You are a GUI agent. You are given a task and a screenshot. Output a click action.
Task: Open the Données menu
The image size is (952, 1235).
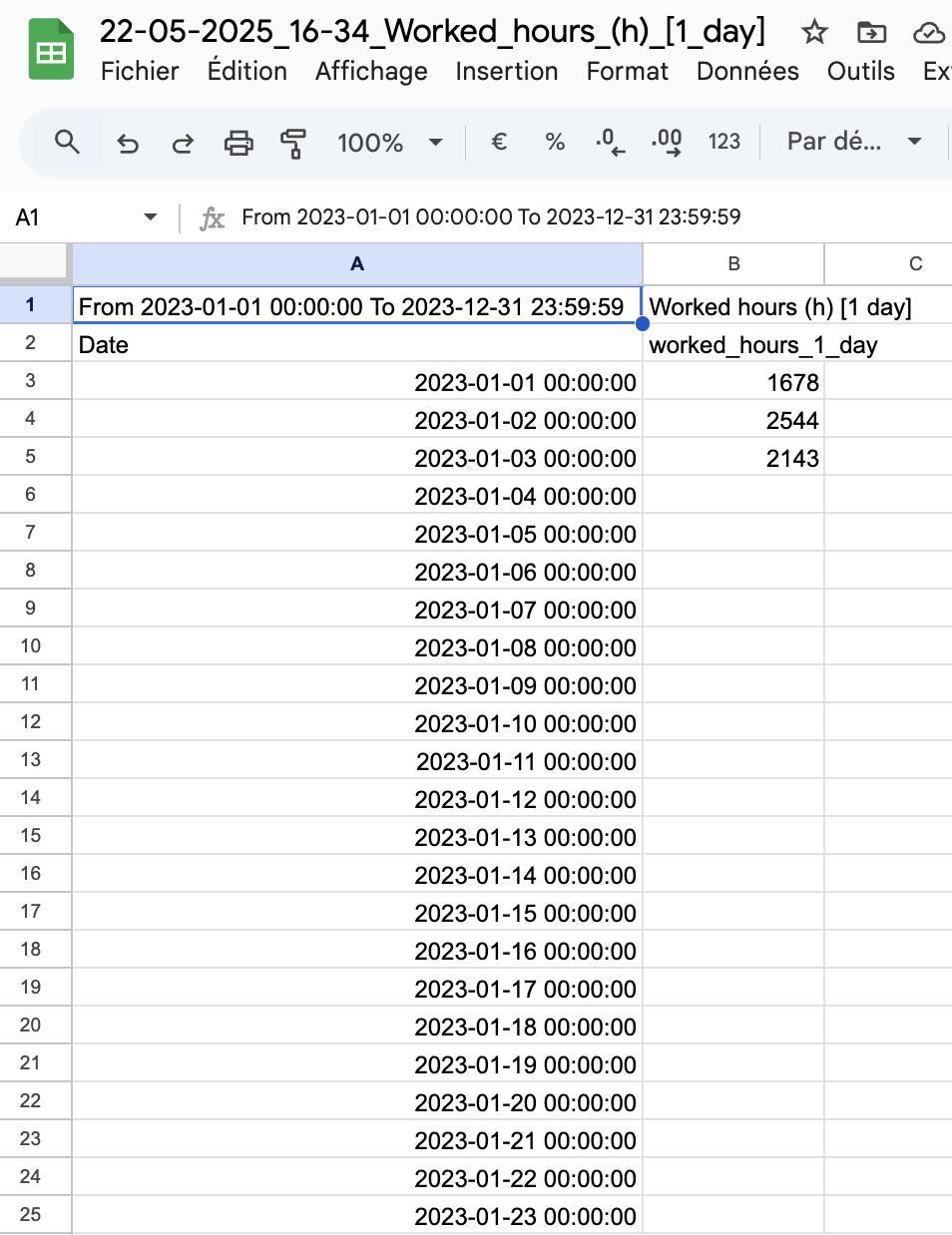747,71
